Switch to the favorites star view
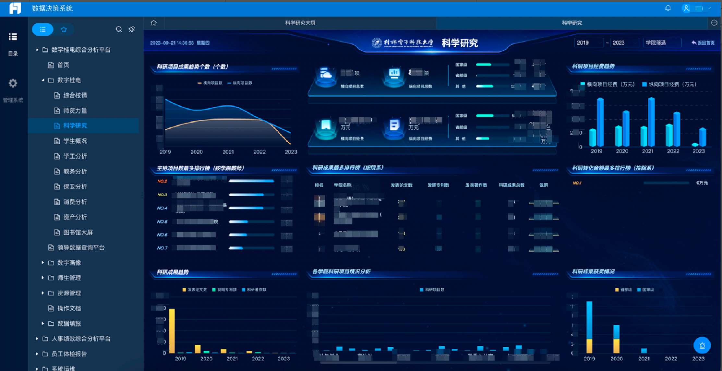This screenshot has width=722, height=371. (x=64, y=30)
